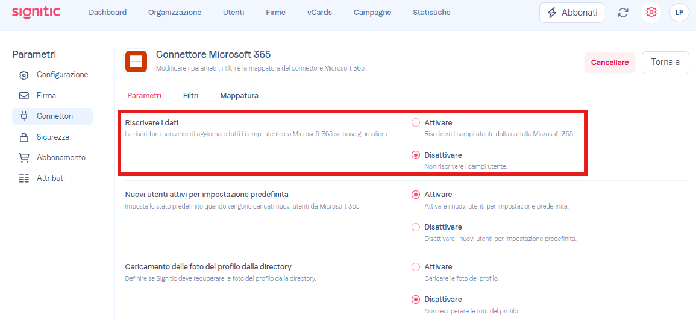Click the Connettori plug icon in sidebar

tap(24, 116)
